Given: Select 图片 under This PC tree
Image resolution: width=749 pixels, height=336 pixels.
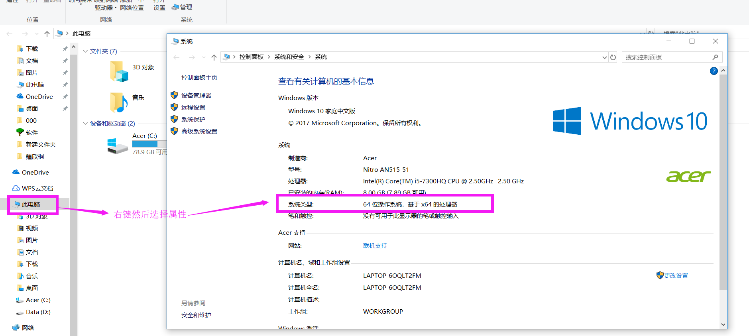Looking at the screenshot, I should click(x=32, y=240).
